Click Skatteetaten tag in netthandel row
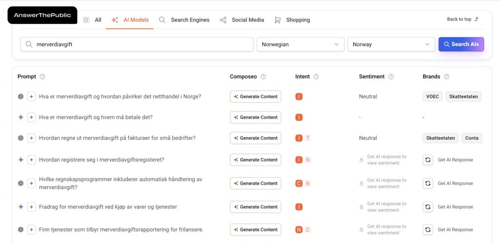The image size is (500, 243). pyautogui.click(x=464, y=97)
